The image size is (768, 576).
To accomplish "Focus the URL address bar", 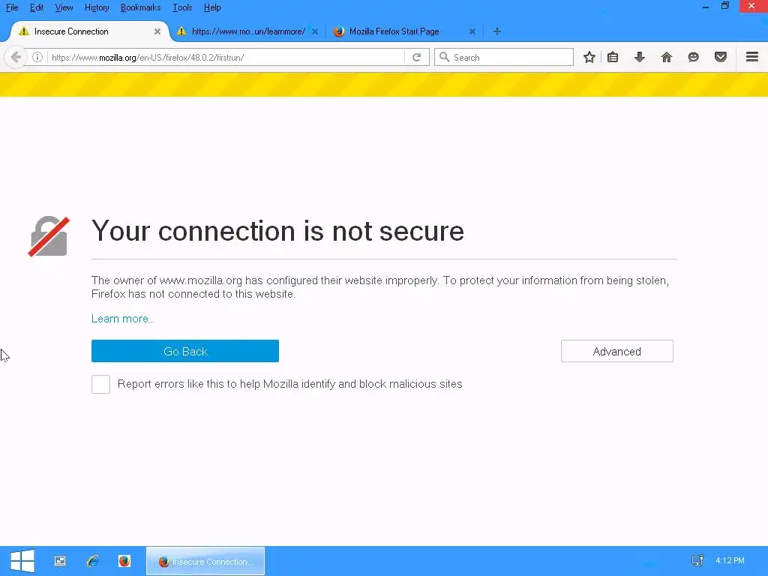I will pos(226,57).
